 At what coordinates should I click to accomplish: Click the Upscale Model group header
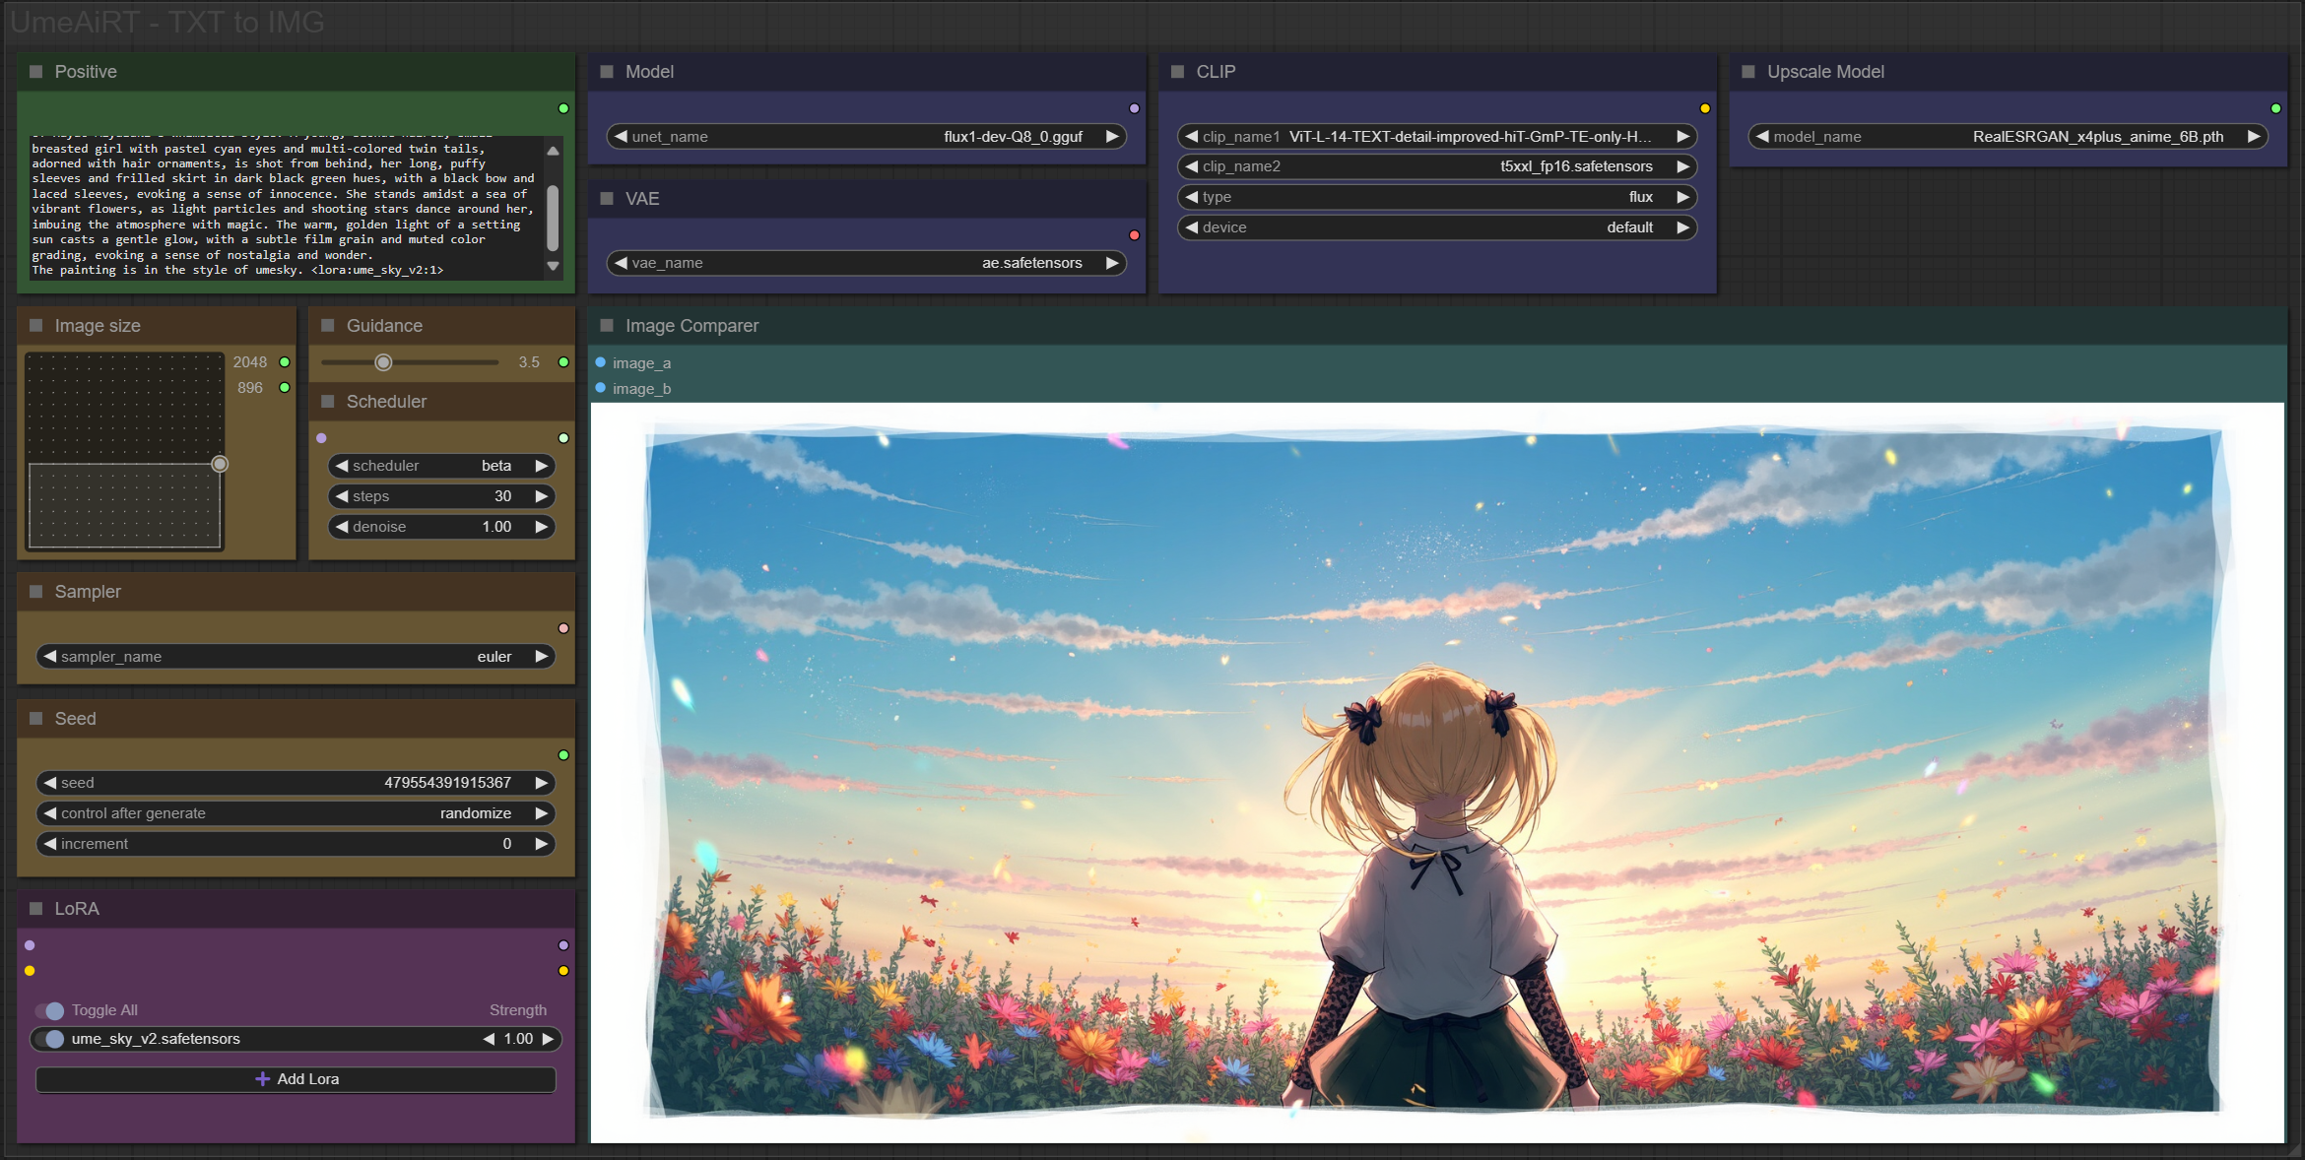coord(1824,72)
